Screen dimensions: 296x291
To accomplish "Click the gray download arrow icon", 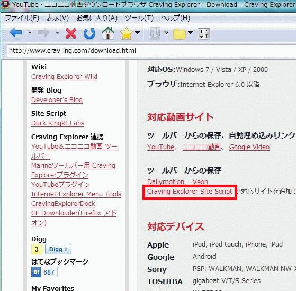I will [155, 33].
